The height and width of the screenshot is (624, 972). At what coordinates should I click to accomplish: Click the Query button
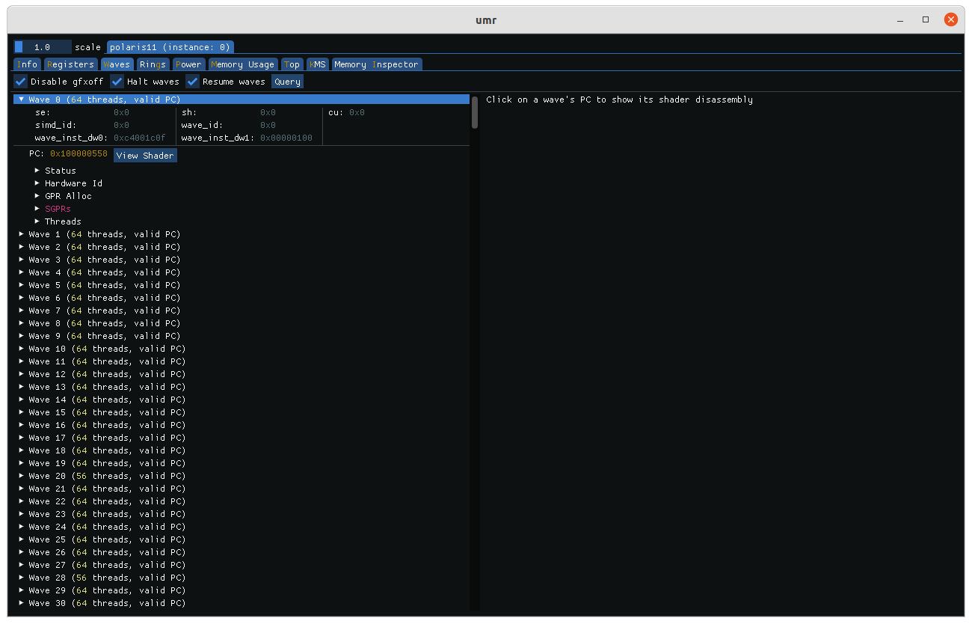tap(288, 82)
